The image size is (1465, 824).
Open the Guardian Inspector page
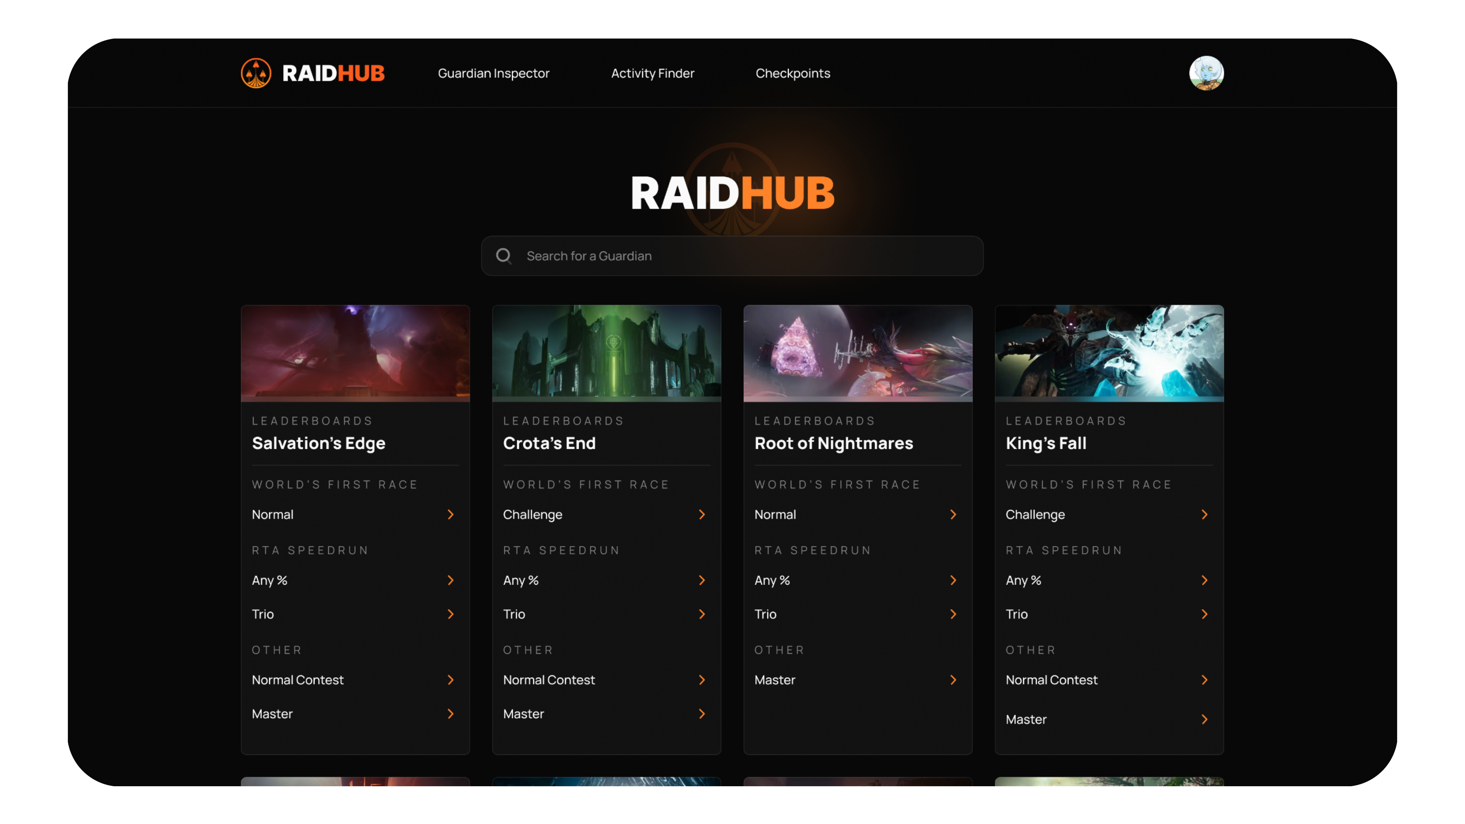pos(493,73)
